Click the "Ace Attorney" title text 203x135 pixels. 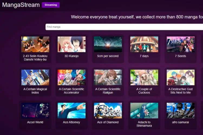(x=71, y=122)
